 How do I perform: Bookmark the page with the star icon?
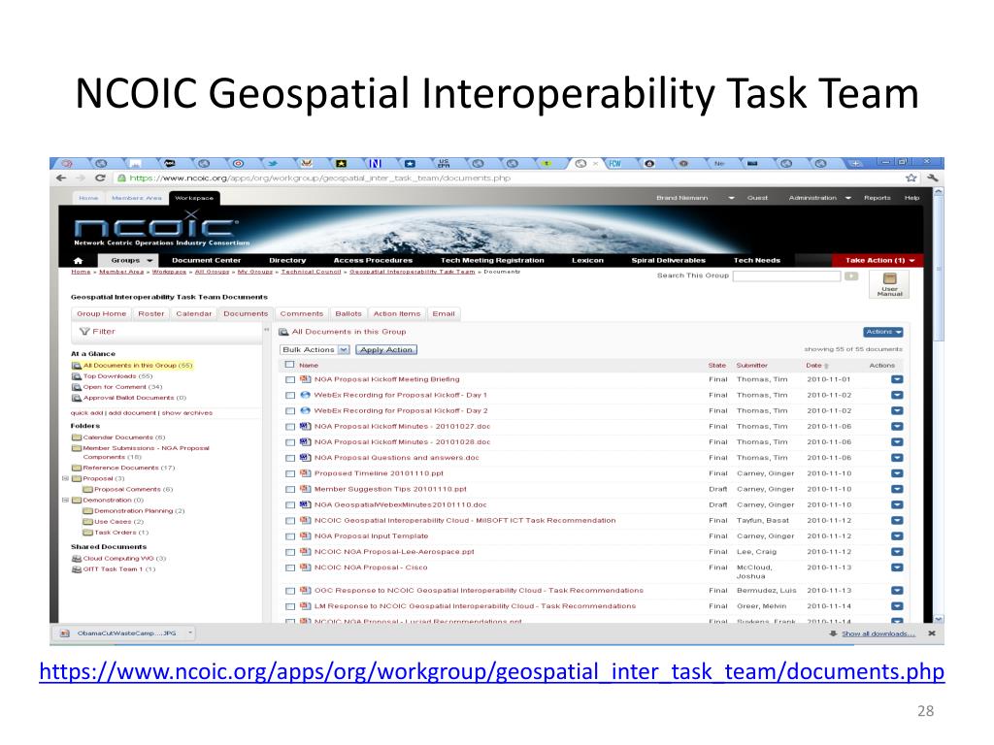pos(911,178)
